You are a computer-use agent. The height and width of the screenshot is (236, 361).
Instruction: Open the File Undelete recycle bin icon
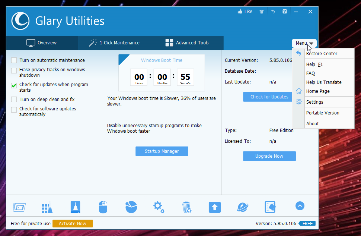186,207
